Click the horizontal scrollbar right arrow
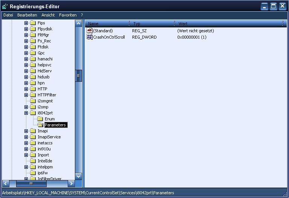Screen dimensions: 289x198 click(x=71, y=183)
